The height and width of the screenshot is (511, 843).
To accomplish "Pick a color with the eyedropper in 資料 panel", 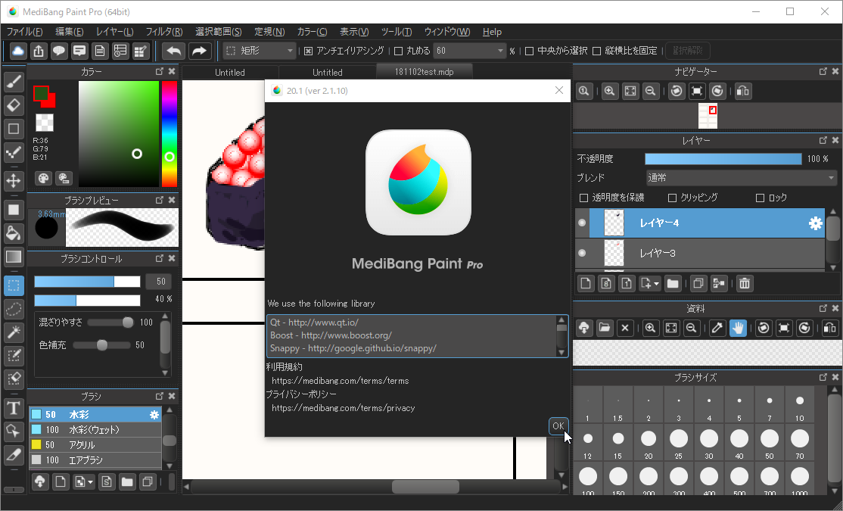I will pos(717,328).
